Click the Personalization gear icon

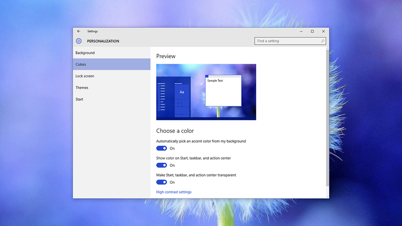79,41
